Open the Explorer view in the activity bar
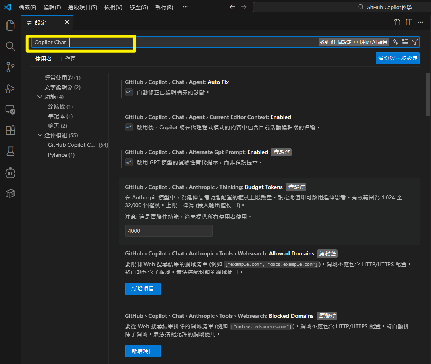431x364 pixels. click(10, 25)
